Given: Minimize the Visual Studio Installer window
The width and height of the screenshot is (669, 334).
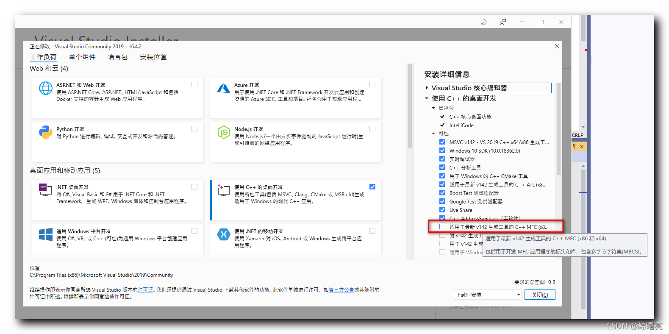Looking at the screenshot, I should (522, 22).
